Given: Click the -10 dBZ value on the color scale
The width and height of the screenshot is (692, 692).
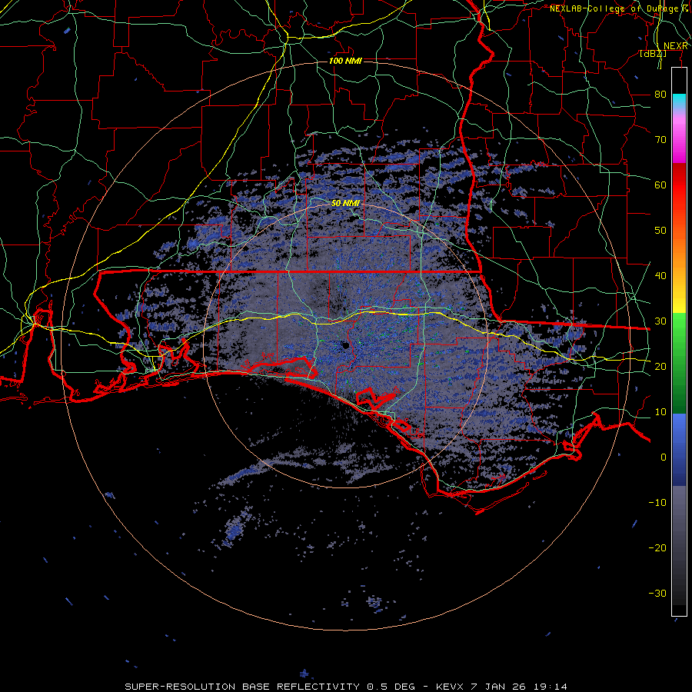Looking at the screenshot, I should [x=657, y=503].
